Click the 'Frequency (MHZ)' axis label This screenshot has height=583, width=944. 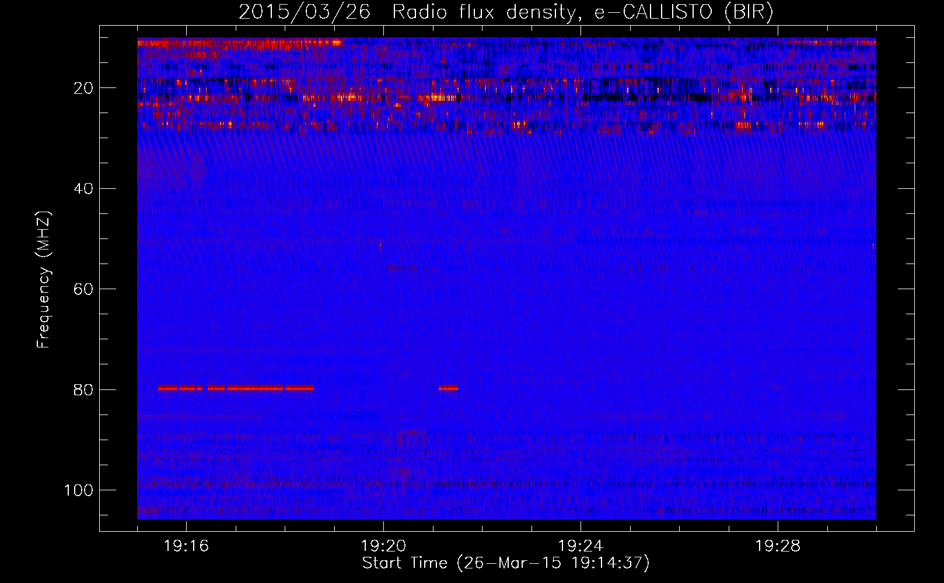[x=44, y=279]
